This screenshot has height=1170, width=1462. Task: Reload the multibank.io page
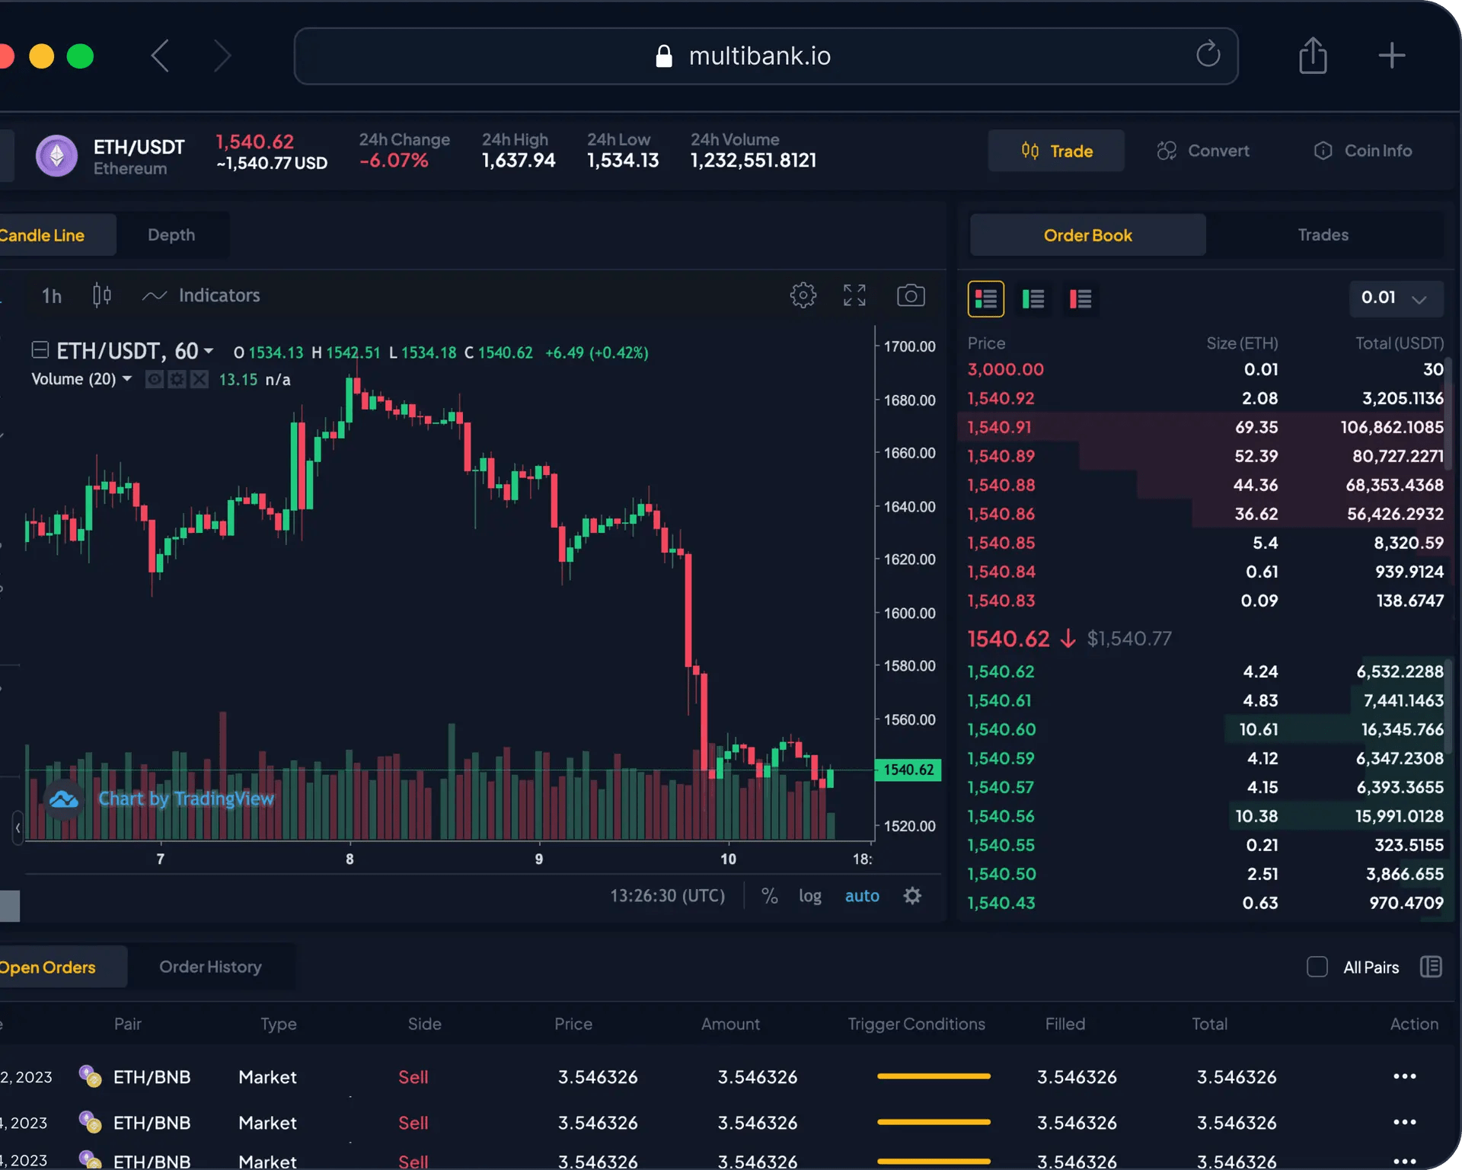[1208, 55]
